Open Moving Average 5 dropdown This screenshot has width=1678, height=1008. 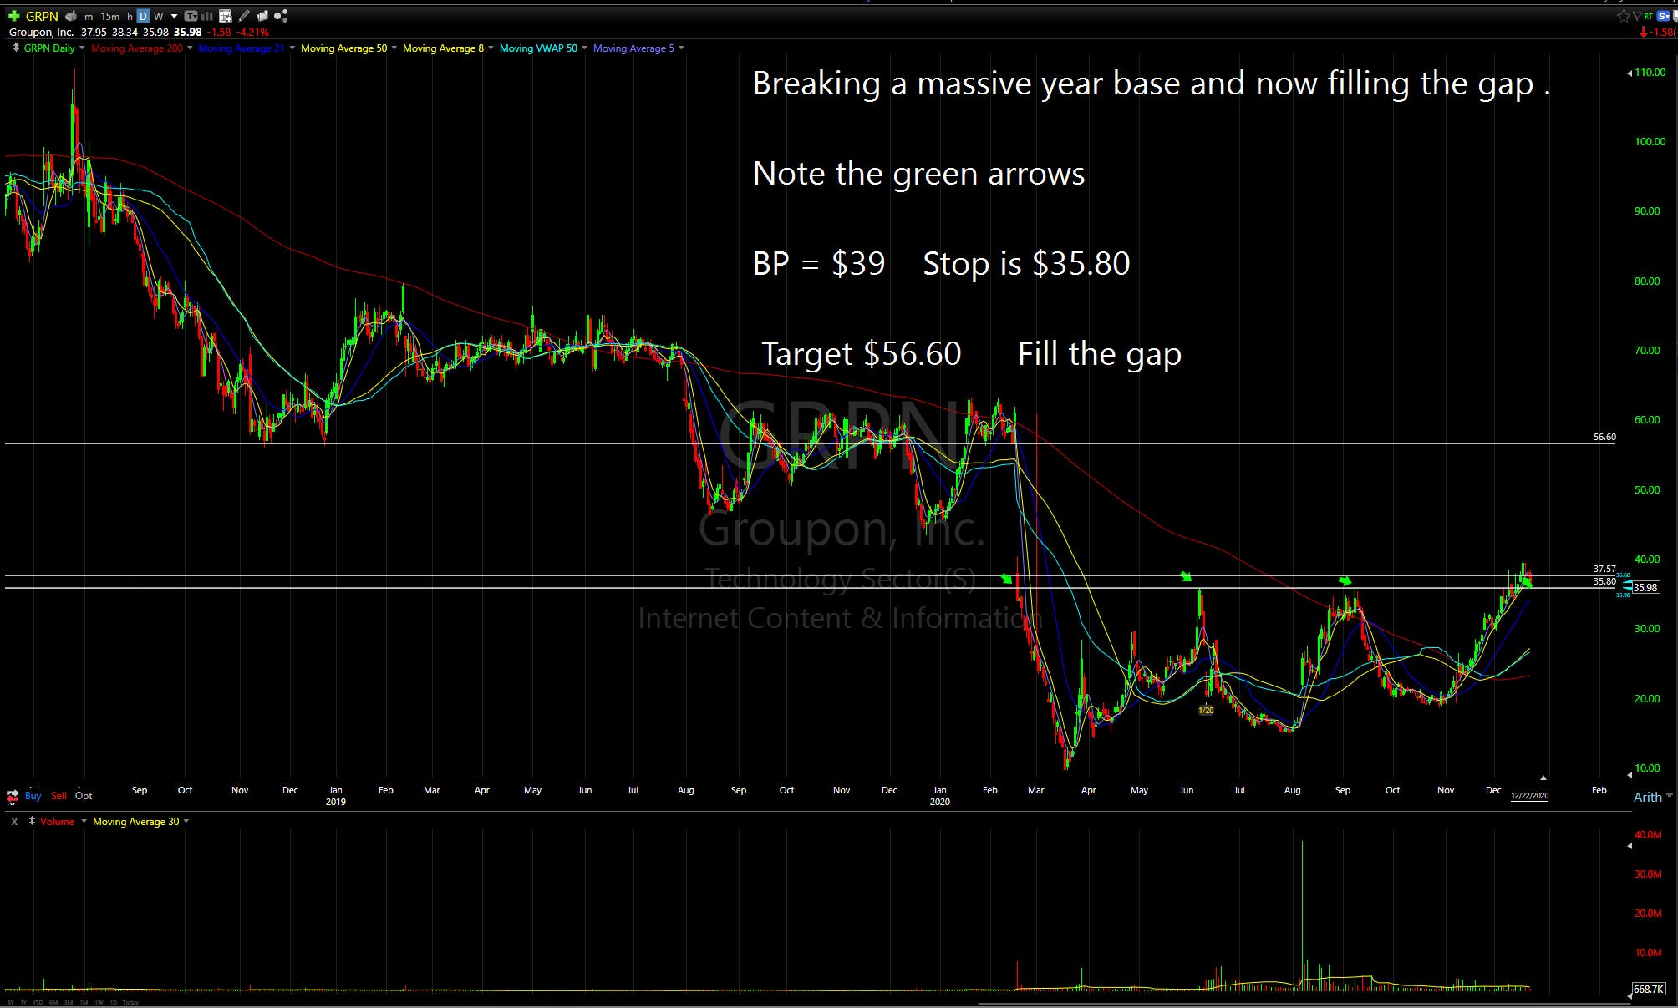[681, 48]
